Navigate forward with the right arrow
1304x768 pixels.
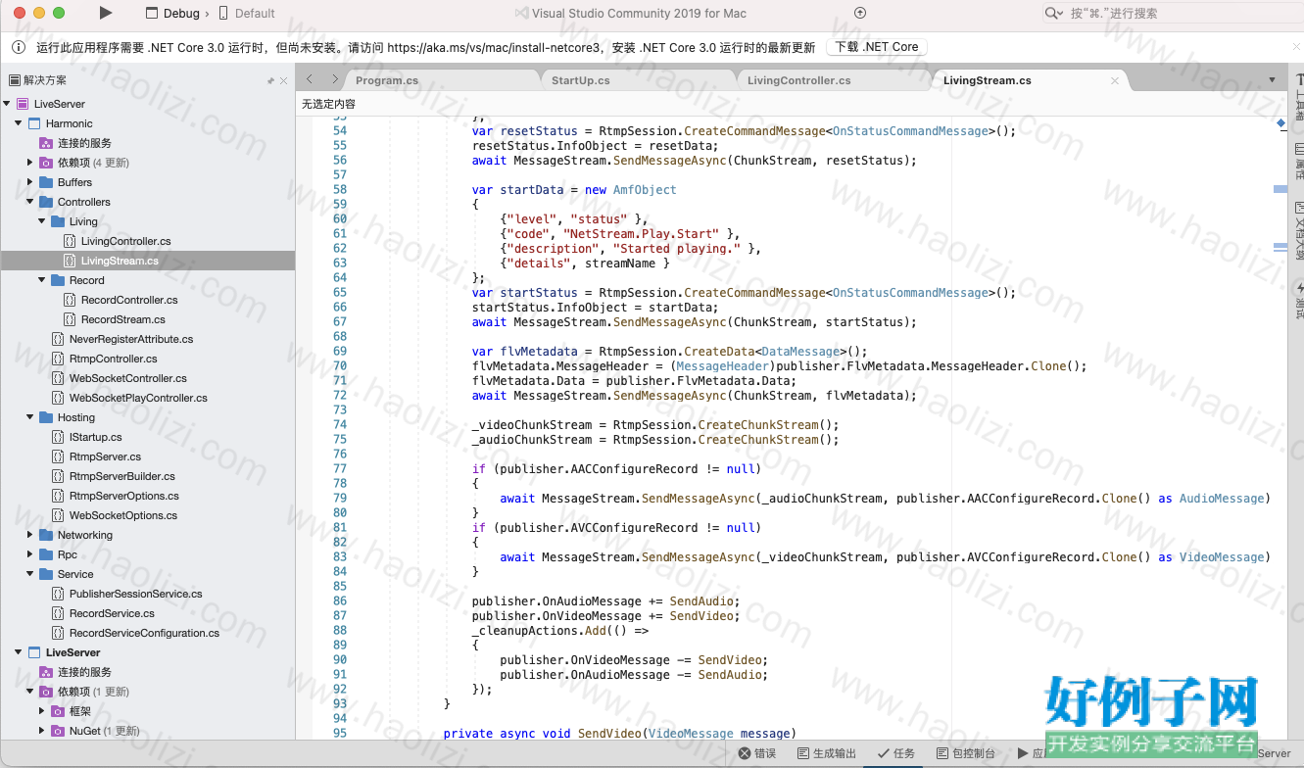(x=334, y=79)
